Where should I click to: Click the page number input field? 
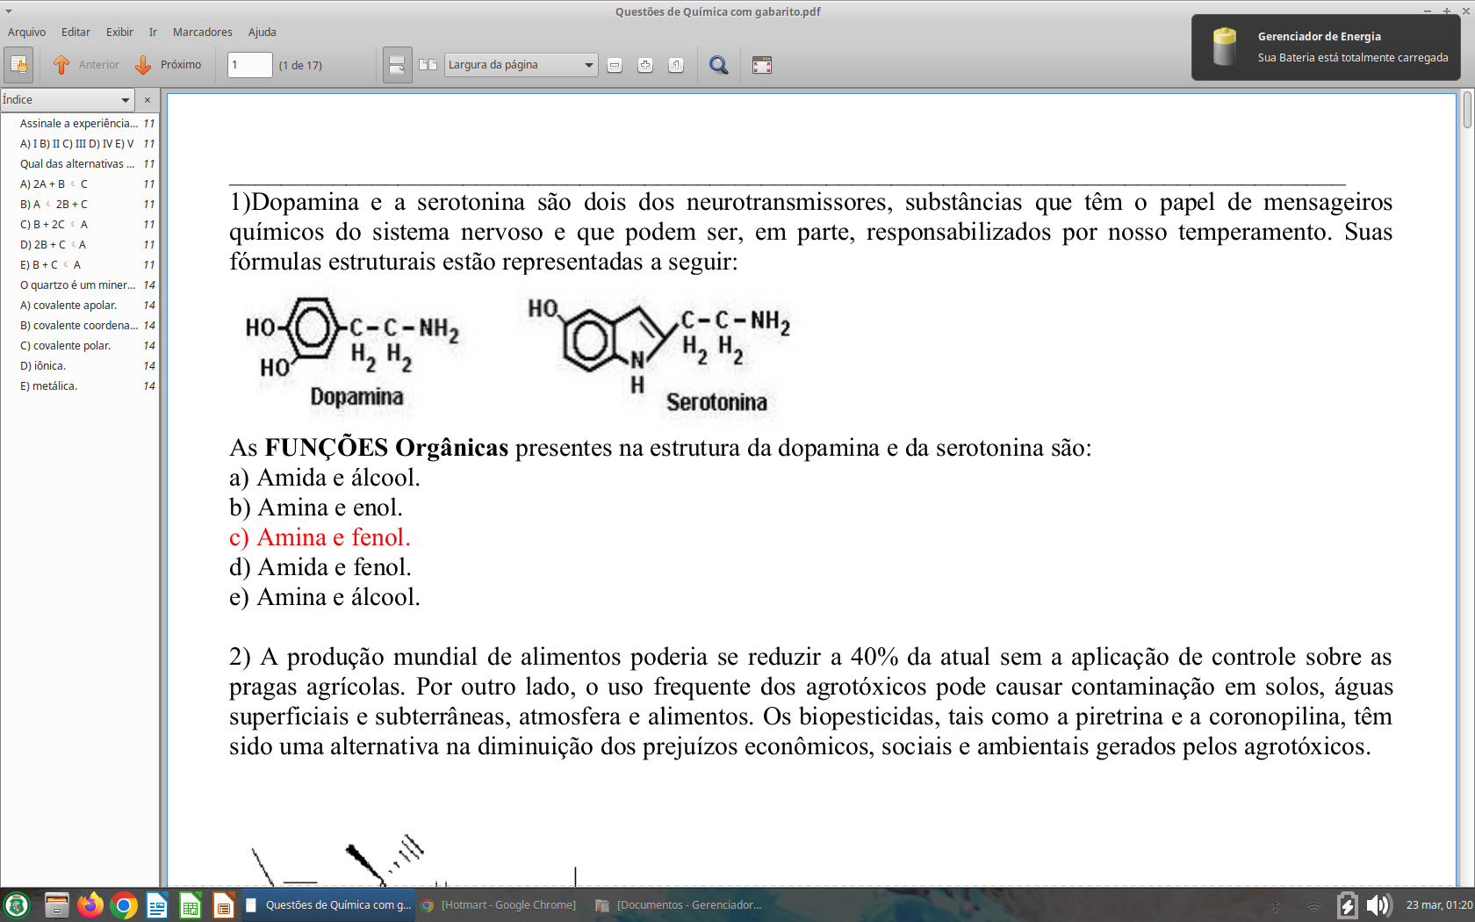click(x=249, y=65)
